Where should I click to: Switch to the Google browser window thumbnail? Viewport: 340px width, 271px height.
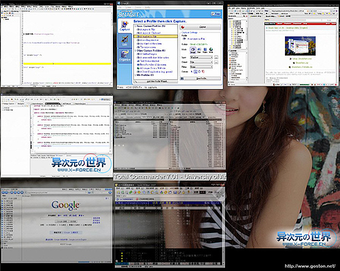tap(56, 225)
